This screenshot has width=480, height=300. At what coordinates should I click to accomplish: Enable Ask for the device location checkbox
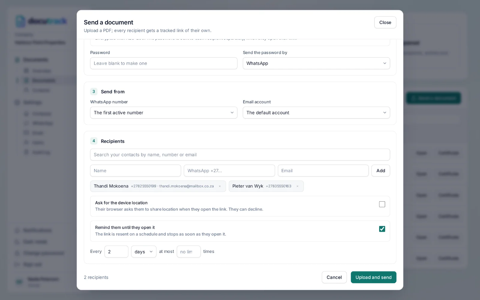click(382, 204)
